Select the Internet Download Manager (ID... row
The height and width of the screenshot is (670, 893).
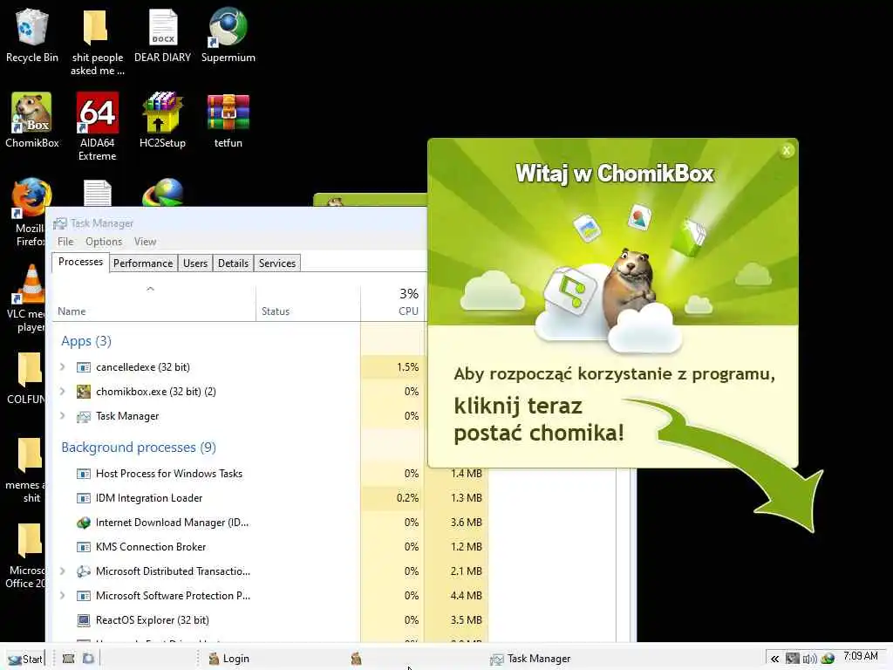click(x=270, y=523)
